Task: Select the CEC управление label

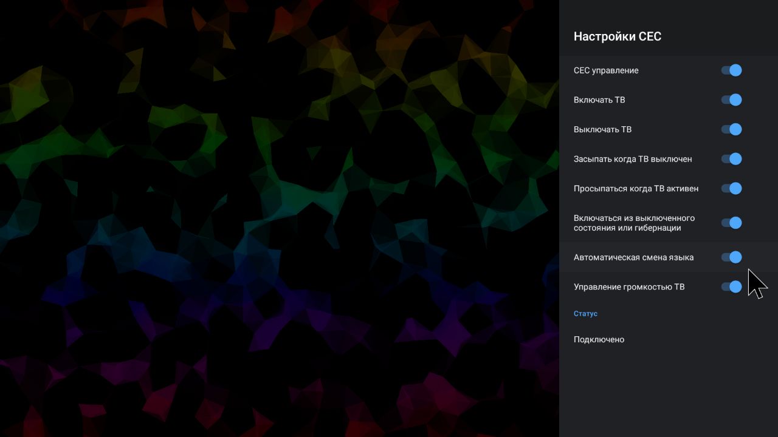Action: click(606, 70)
